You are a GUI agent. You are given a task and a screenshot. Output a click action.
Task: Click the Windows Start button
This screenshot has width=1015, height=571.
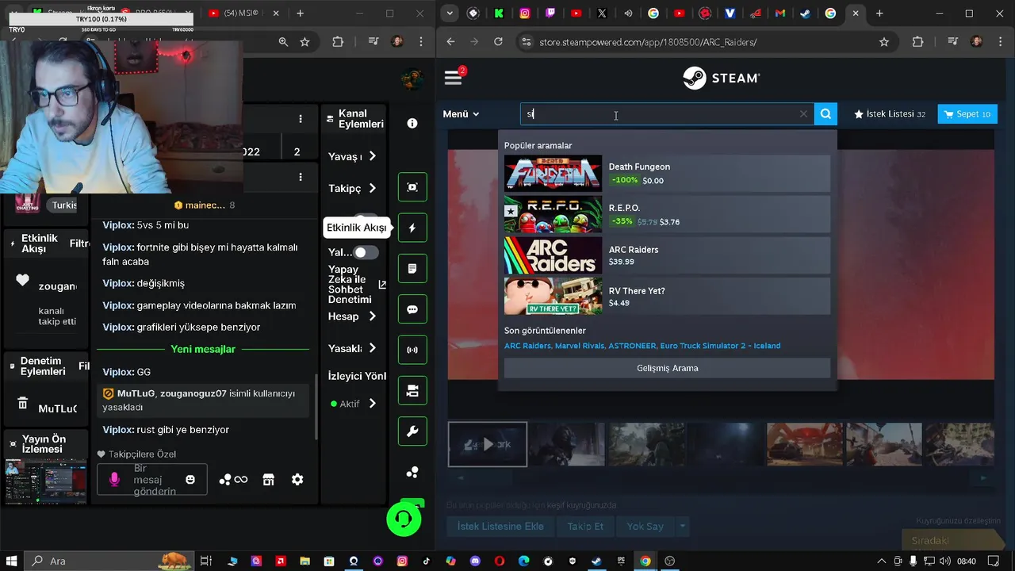pos(12,561)
